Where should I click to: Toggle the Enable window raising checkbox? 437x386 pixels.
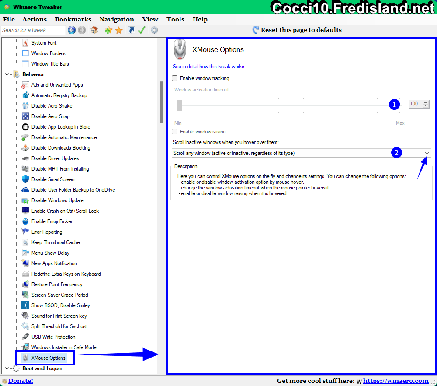tap(175, 132)
